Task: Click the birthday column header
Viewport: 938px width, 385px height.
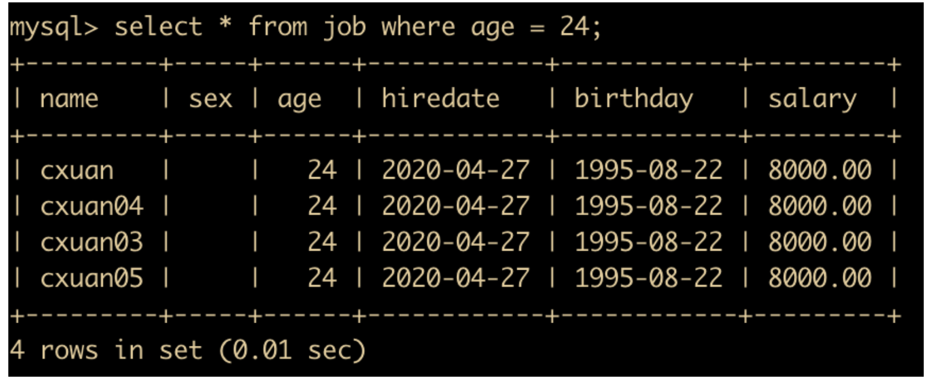Action: point(634,99)
